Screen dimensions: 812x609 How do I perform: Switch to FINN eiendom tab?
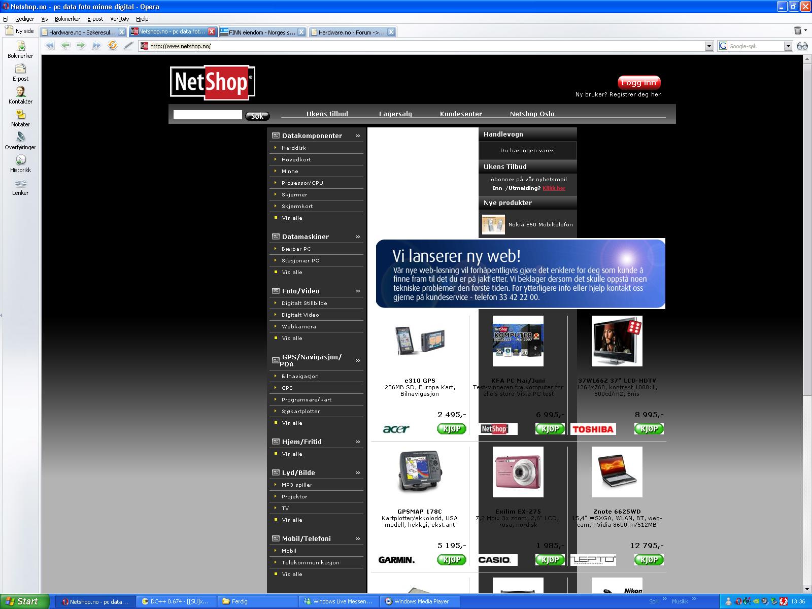[x=262, y=32]
